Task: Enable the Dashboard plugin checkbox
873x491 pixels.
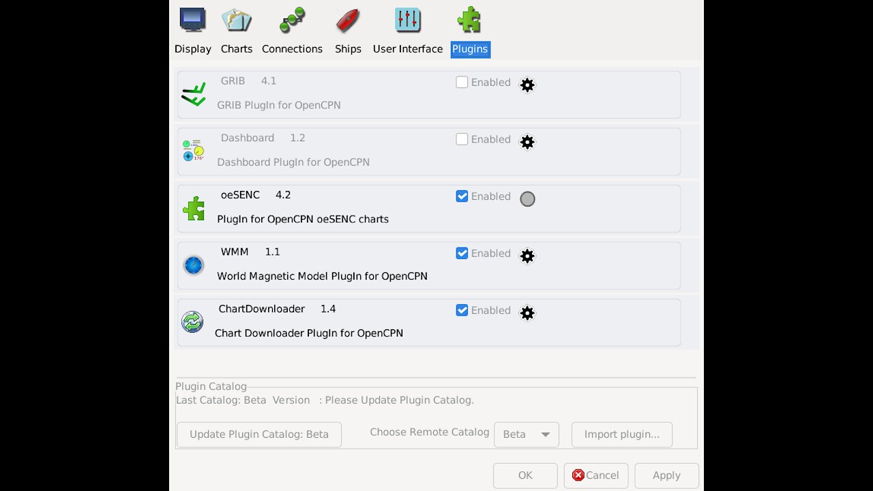Action: (x=462, y=139)
